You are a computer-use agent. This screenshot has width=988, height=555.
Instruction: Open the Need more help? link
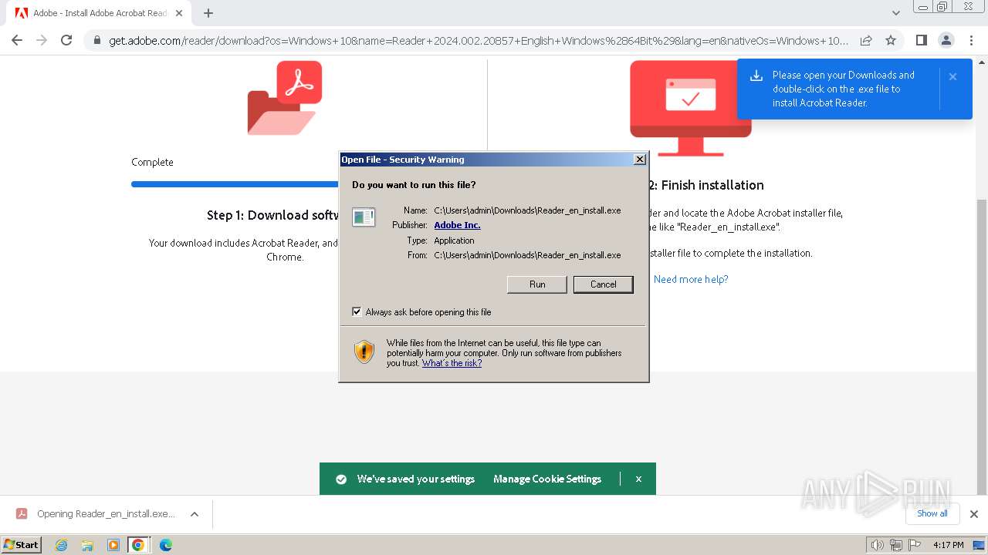(x=691, y=279)
